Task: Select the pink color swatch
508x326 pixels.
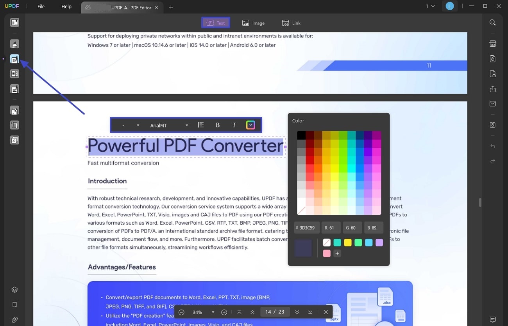Action: [327, 253]
